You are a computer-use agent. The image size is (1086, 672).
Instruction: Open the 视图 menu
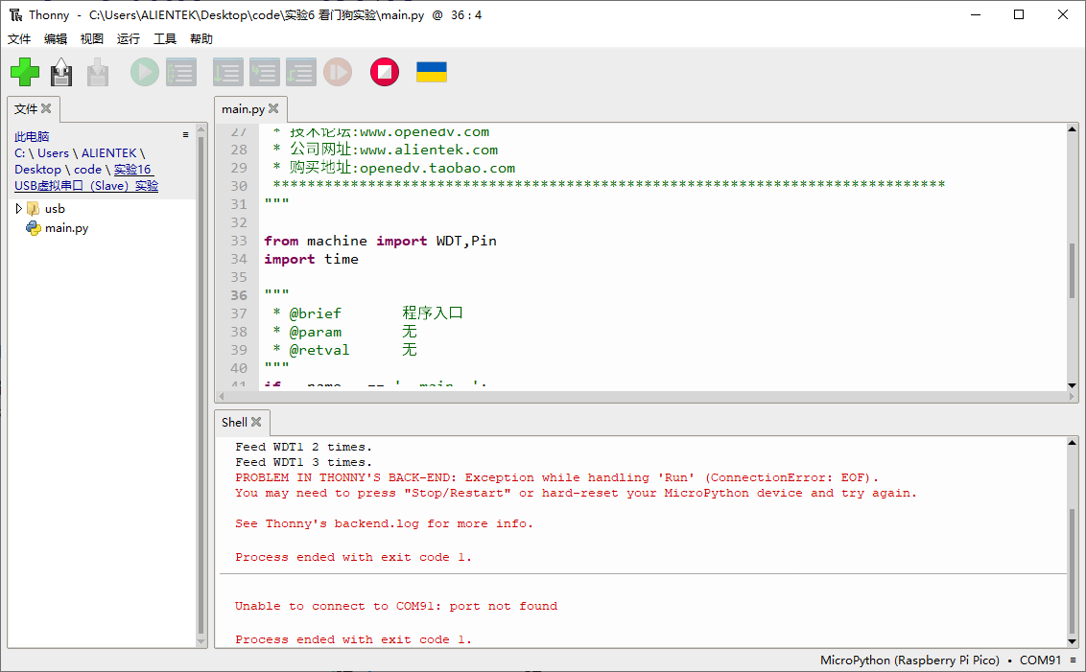pyautogui.click(x=91, y=38)
